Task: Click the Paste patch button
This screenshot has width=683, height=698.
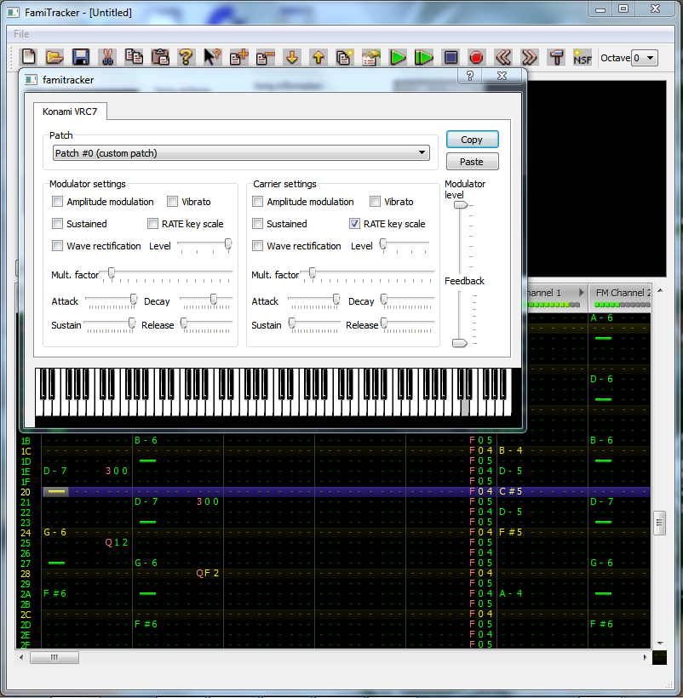Action: [x=472, y=162]
